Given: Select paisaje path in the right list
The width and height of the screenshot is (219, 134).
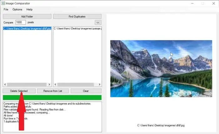Looking at the screenshot, I should pyautogui.click(x=78, y=29).
